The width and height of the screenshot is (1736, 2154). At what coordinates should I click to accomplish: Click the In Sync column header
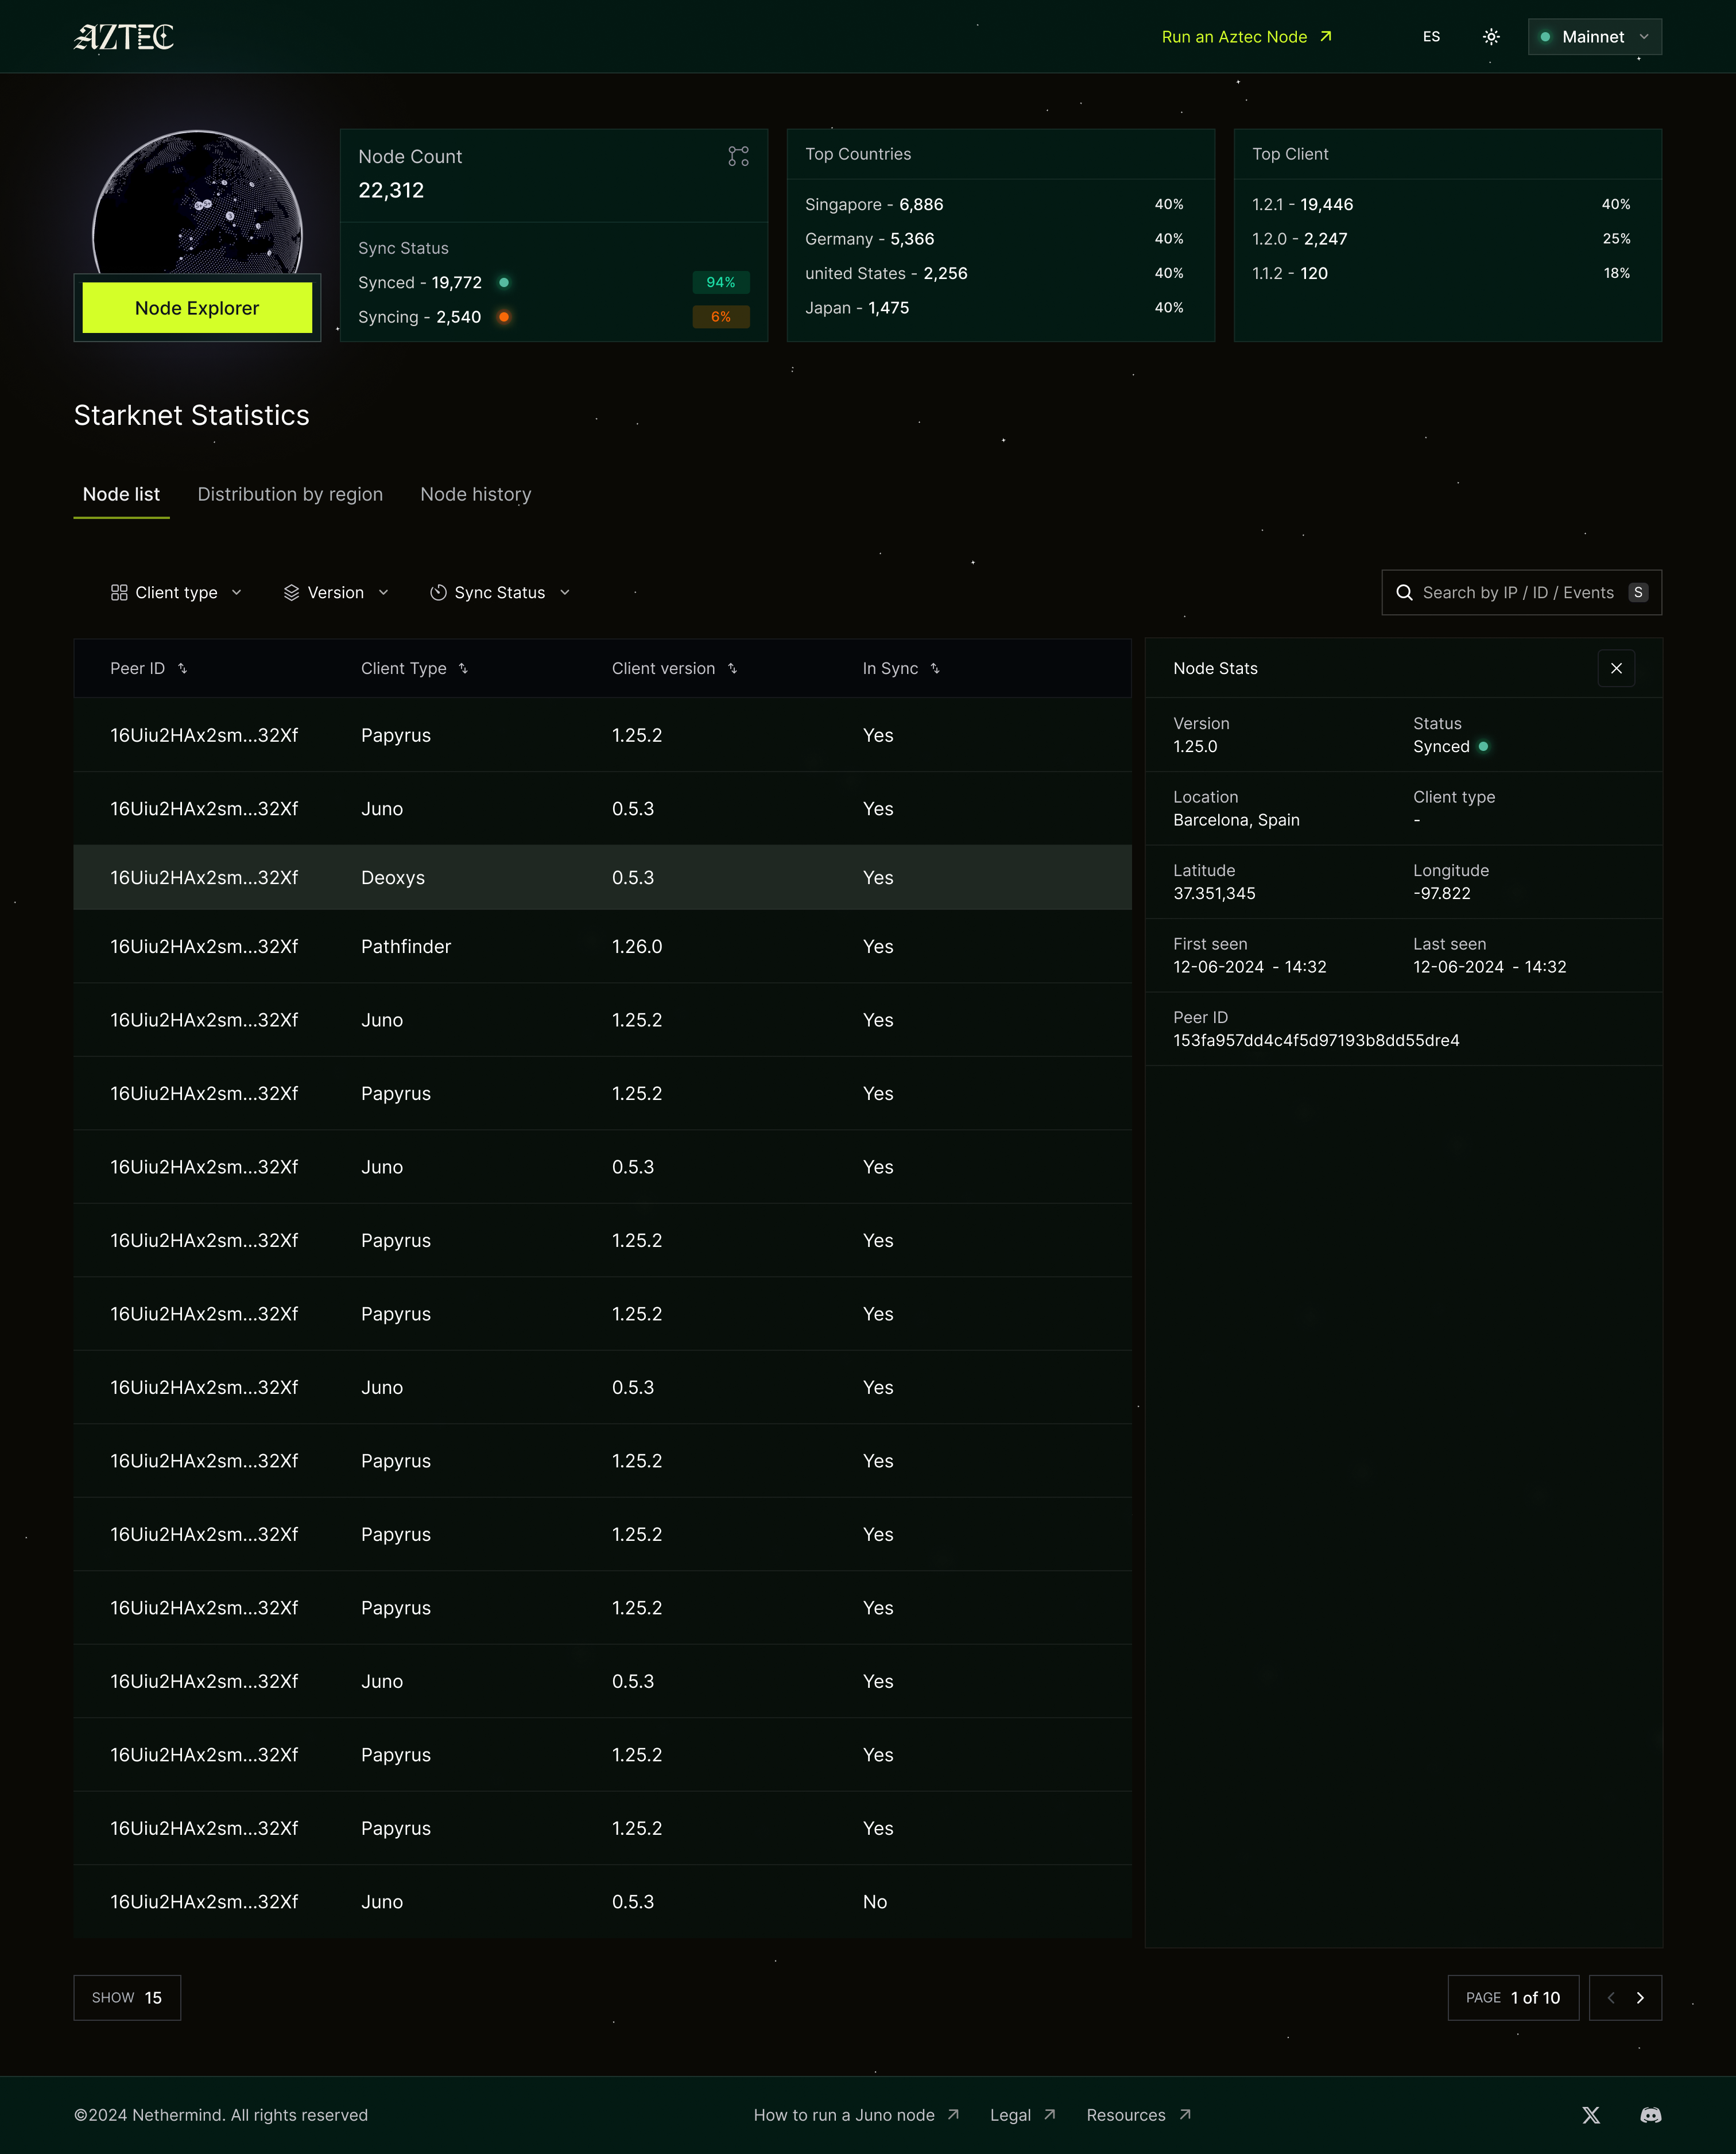coord(901,669)
